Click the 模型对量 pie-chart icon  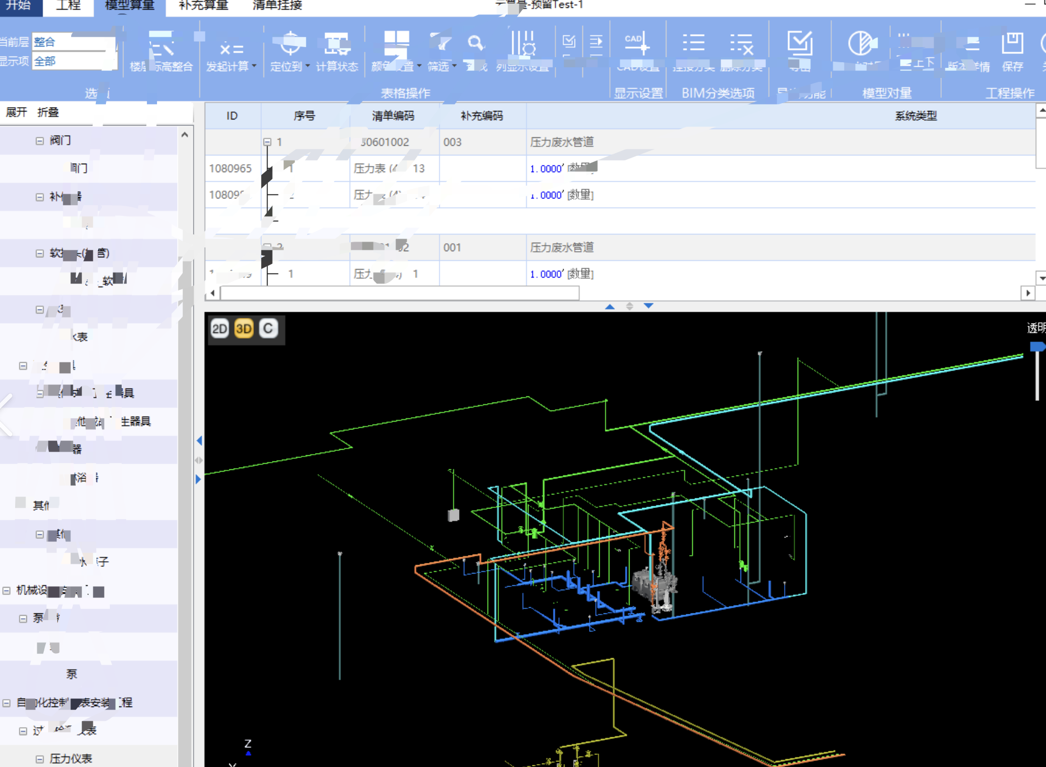tap(862, 43)
